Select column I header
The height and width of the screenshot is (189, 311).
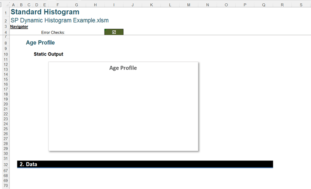(x=114, y=5)
